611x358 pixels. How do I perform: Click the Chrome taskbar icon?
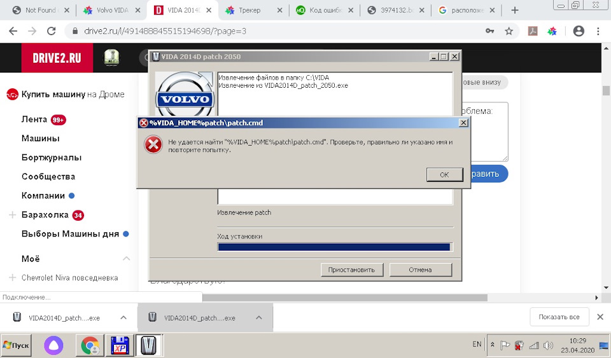tap(90, 345)
